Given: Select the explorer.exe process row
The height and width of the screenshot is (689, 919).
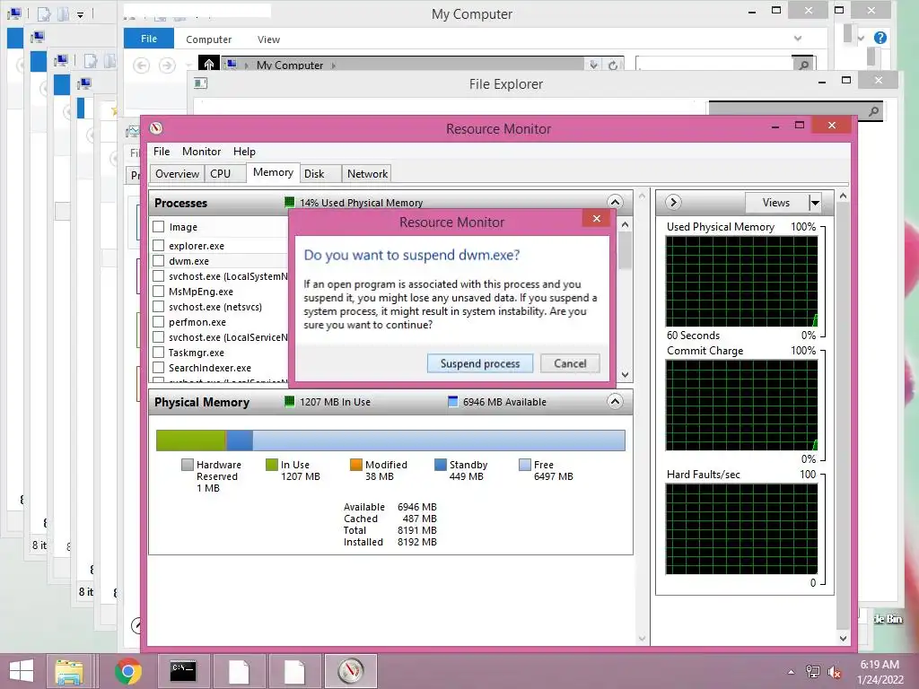Looking at the screenshot, I should point(219,246).
